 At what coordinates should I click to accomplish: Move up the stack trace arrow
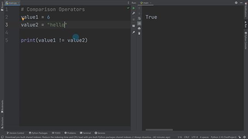[x=139, y=8]
